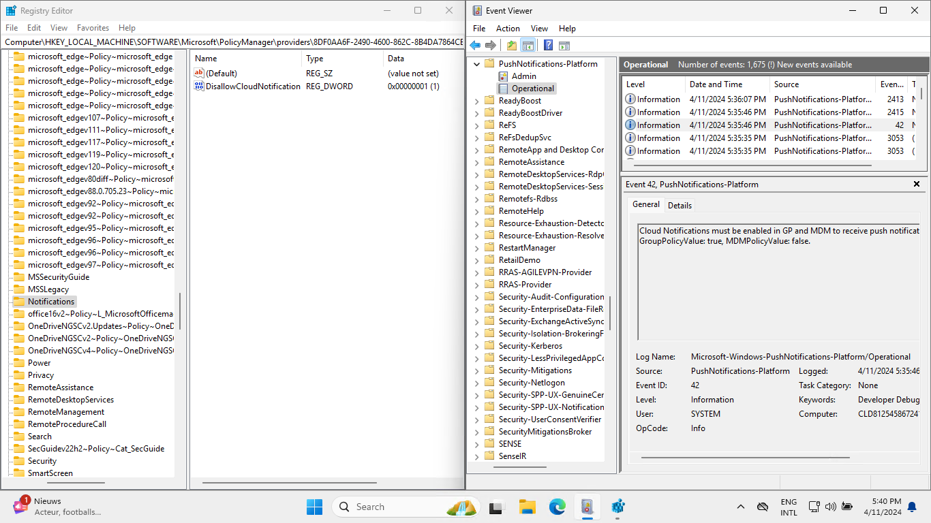Close the Event 42 details pane
This screenshot has width=931, height=523.
917,184
